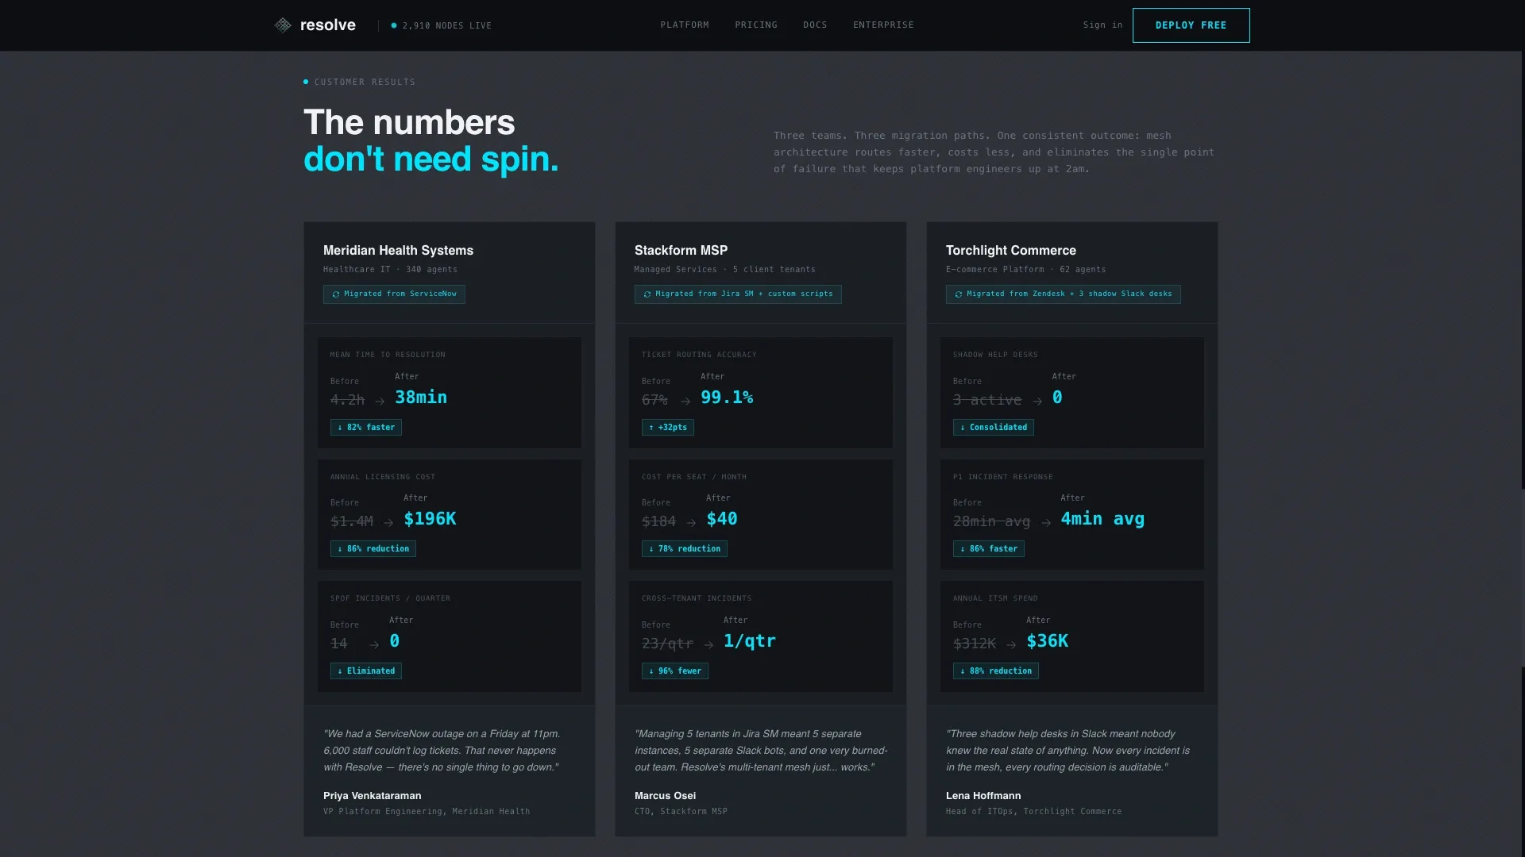This screenshot has height=857, width=1525.
Task: Click Migrated from Jira SM + custom scripts tag
Action: pyautogui.click(x=738, y=294)
